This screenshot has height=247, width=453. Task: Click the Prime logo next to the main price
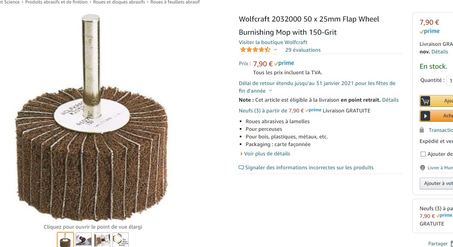[x=284, y=63]
